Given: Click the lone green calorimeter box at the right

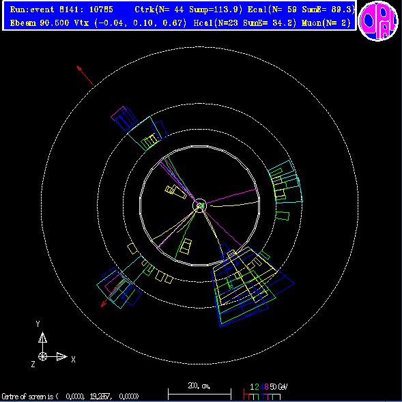Looking at the screenshot, I should coord(283,216).
